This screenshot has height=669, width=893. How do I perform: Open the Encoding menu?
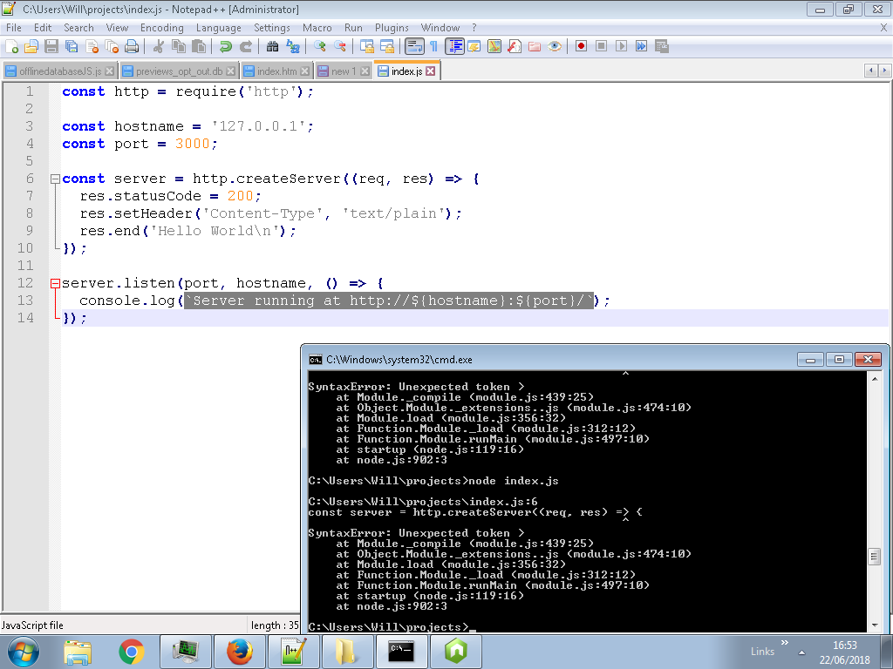162,28
